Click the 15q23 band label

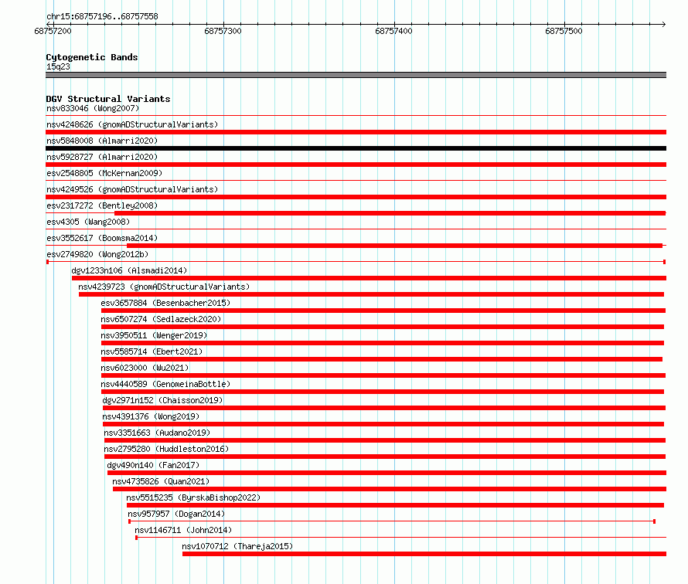click(x=58, y=66)
